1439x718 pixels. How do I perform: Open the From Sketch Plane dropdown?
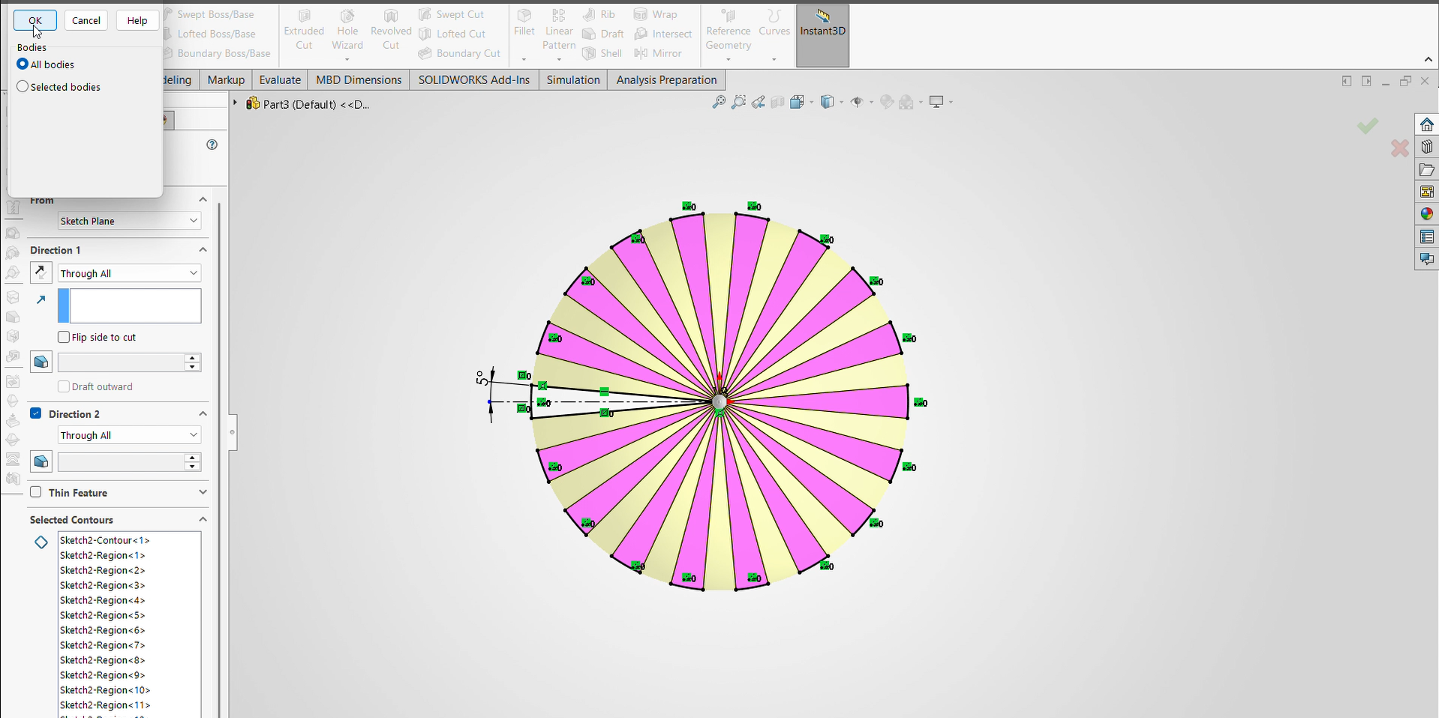(130, 221)
